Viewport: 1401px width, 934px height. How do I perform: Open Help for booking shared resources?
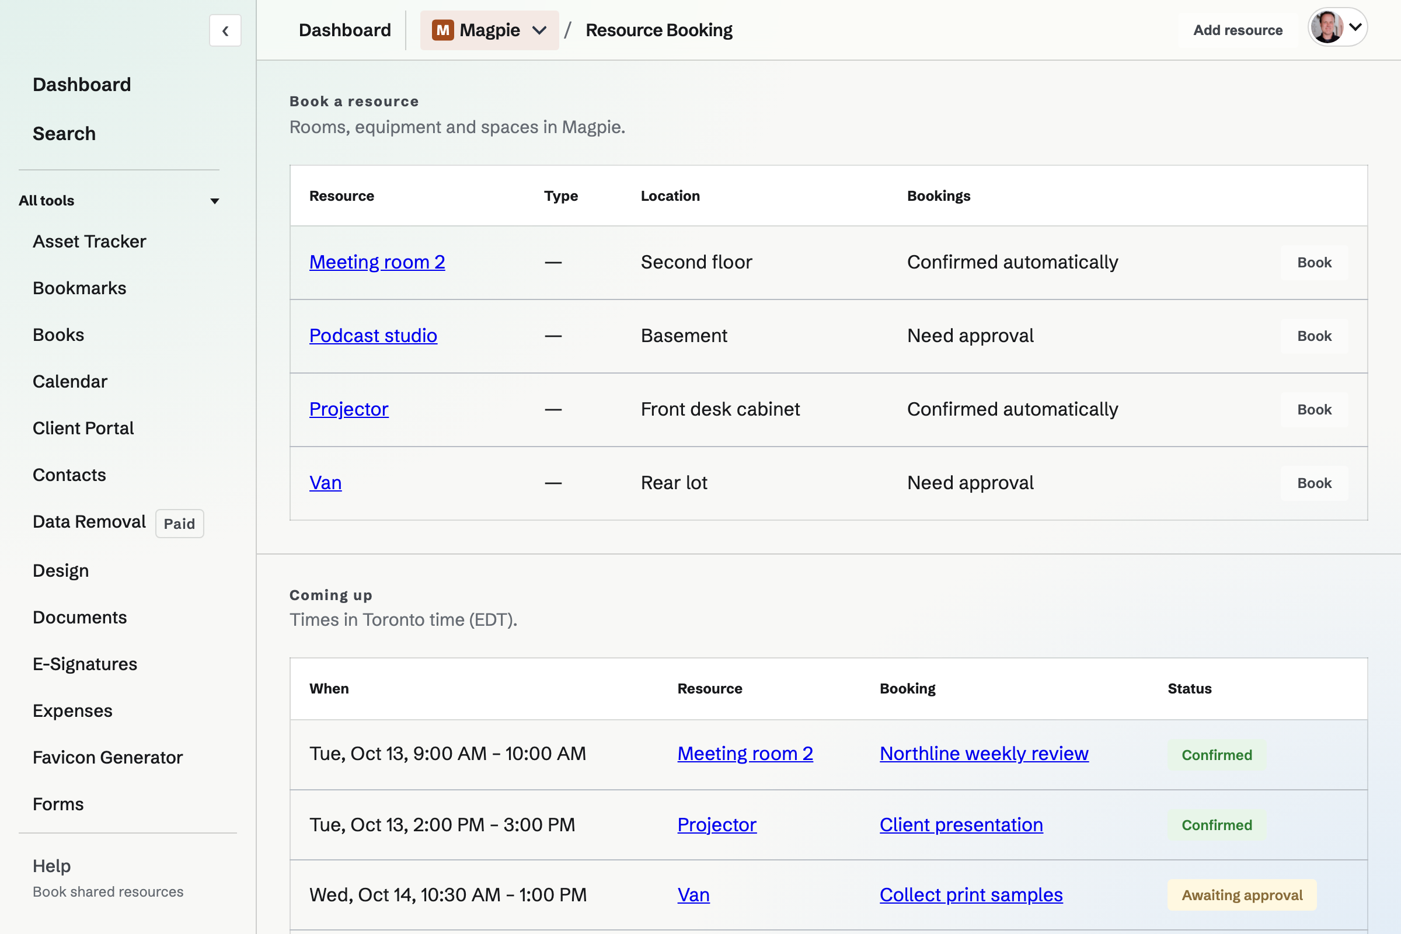click(108, 877)
